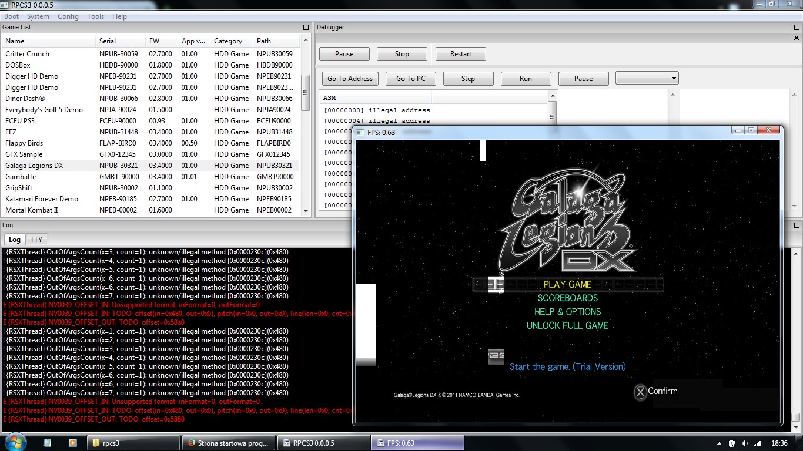
Task: Open the Config menu
Action: [68, 16]
